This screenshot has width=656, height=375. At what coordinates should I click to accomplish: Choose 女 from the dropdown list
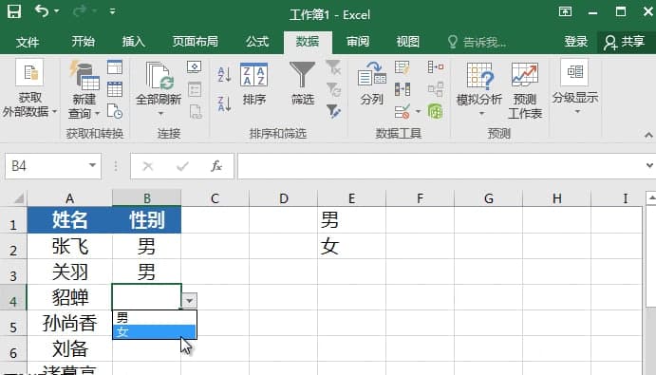point(155,331)
